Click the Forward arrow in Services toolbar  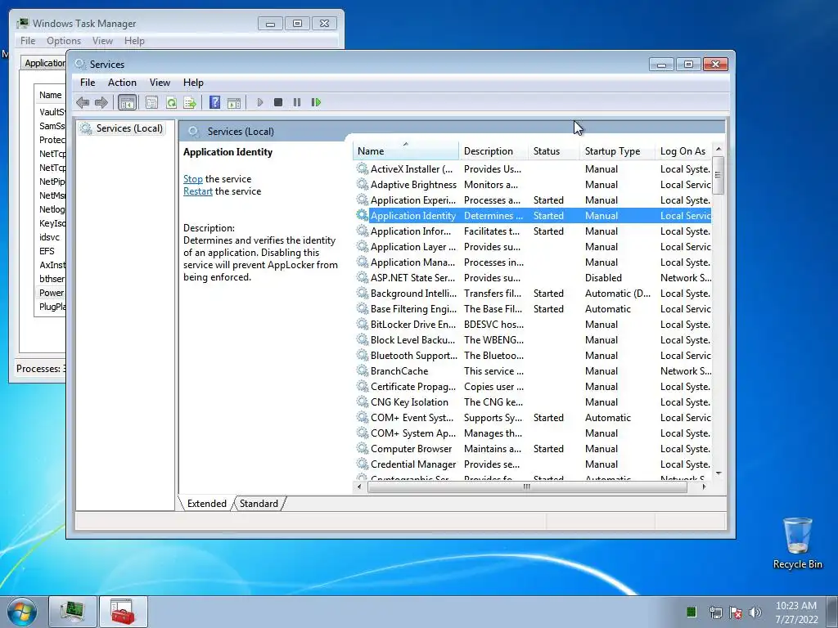(101, 102)
